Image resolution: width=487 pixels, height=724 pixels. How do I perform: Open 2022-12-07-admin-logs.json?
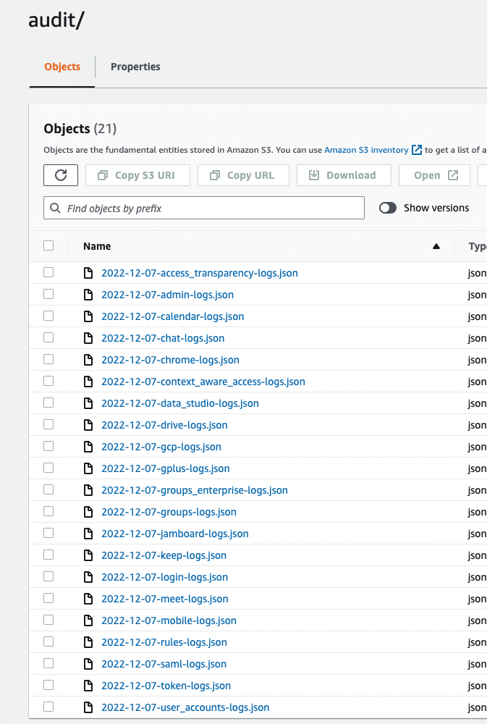(168, 295)
